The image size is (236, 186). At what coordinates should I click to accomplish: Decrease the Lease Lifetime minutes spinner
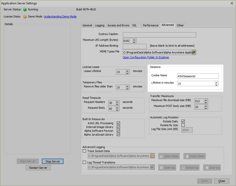tap(127, 73)
